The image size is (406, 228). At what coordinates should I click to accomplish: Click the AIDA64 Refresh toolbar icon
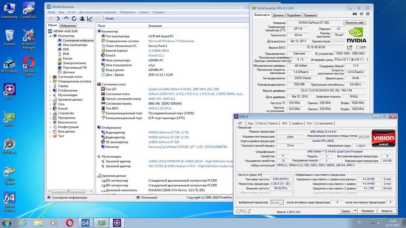(74, 19)
